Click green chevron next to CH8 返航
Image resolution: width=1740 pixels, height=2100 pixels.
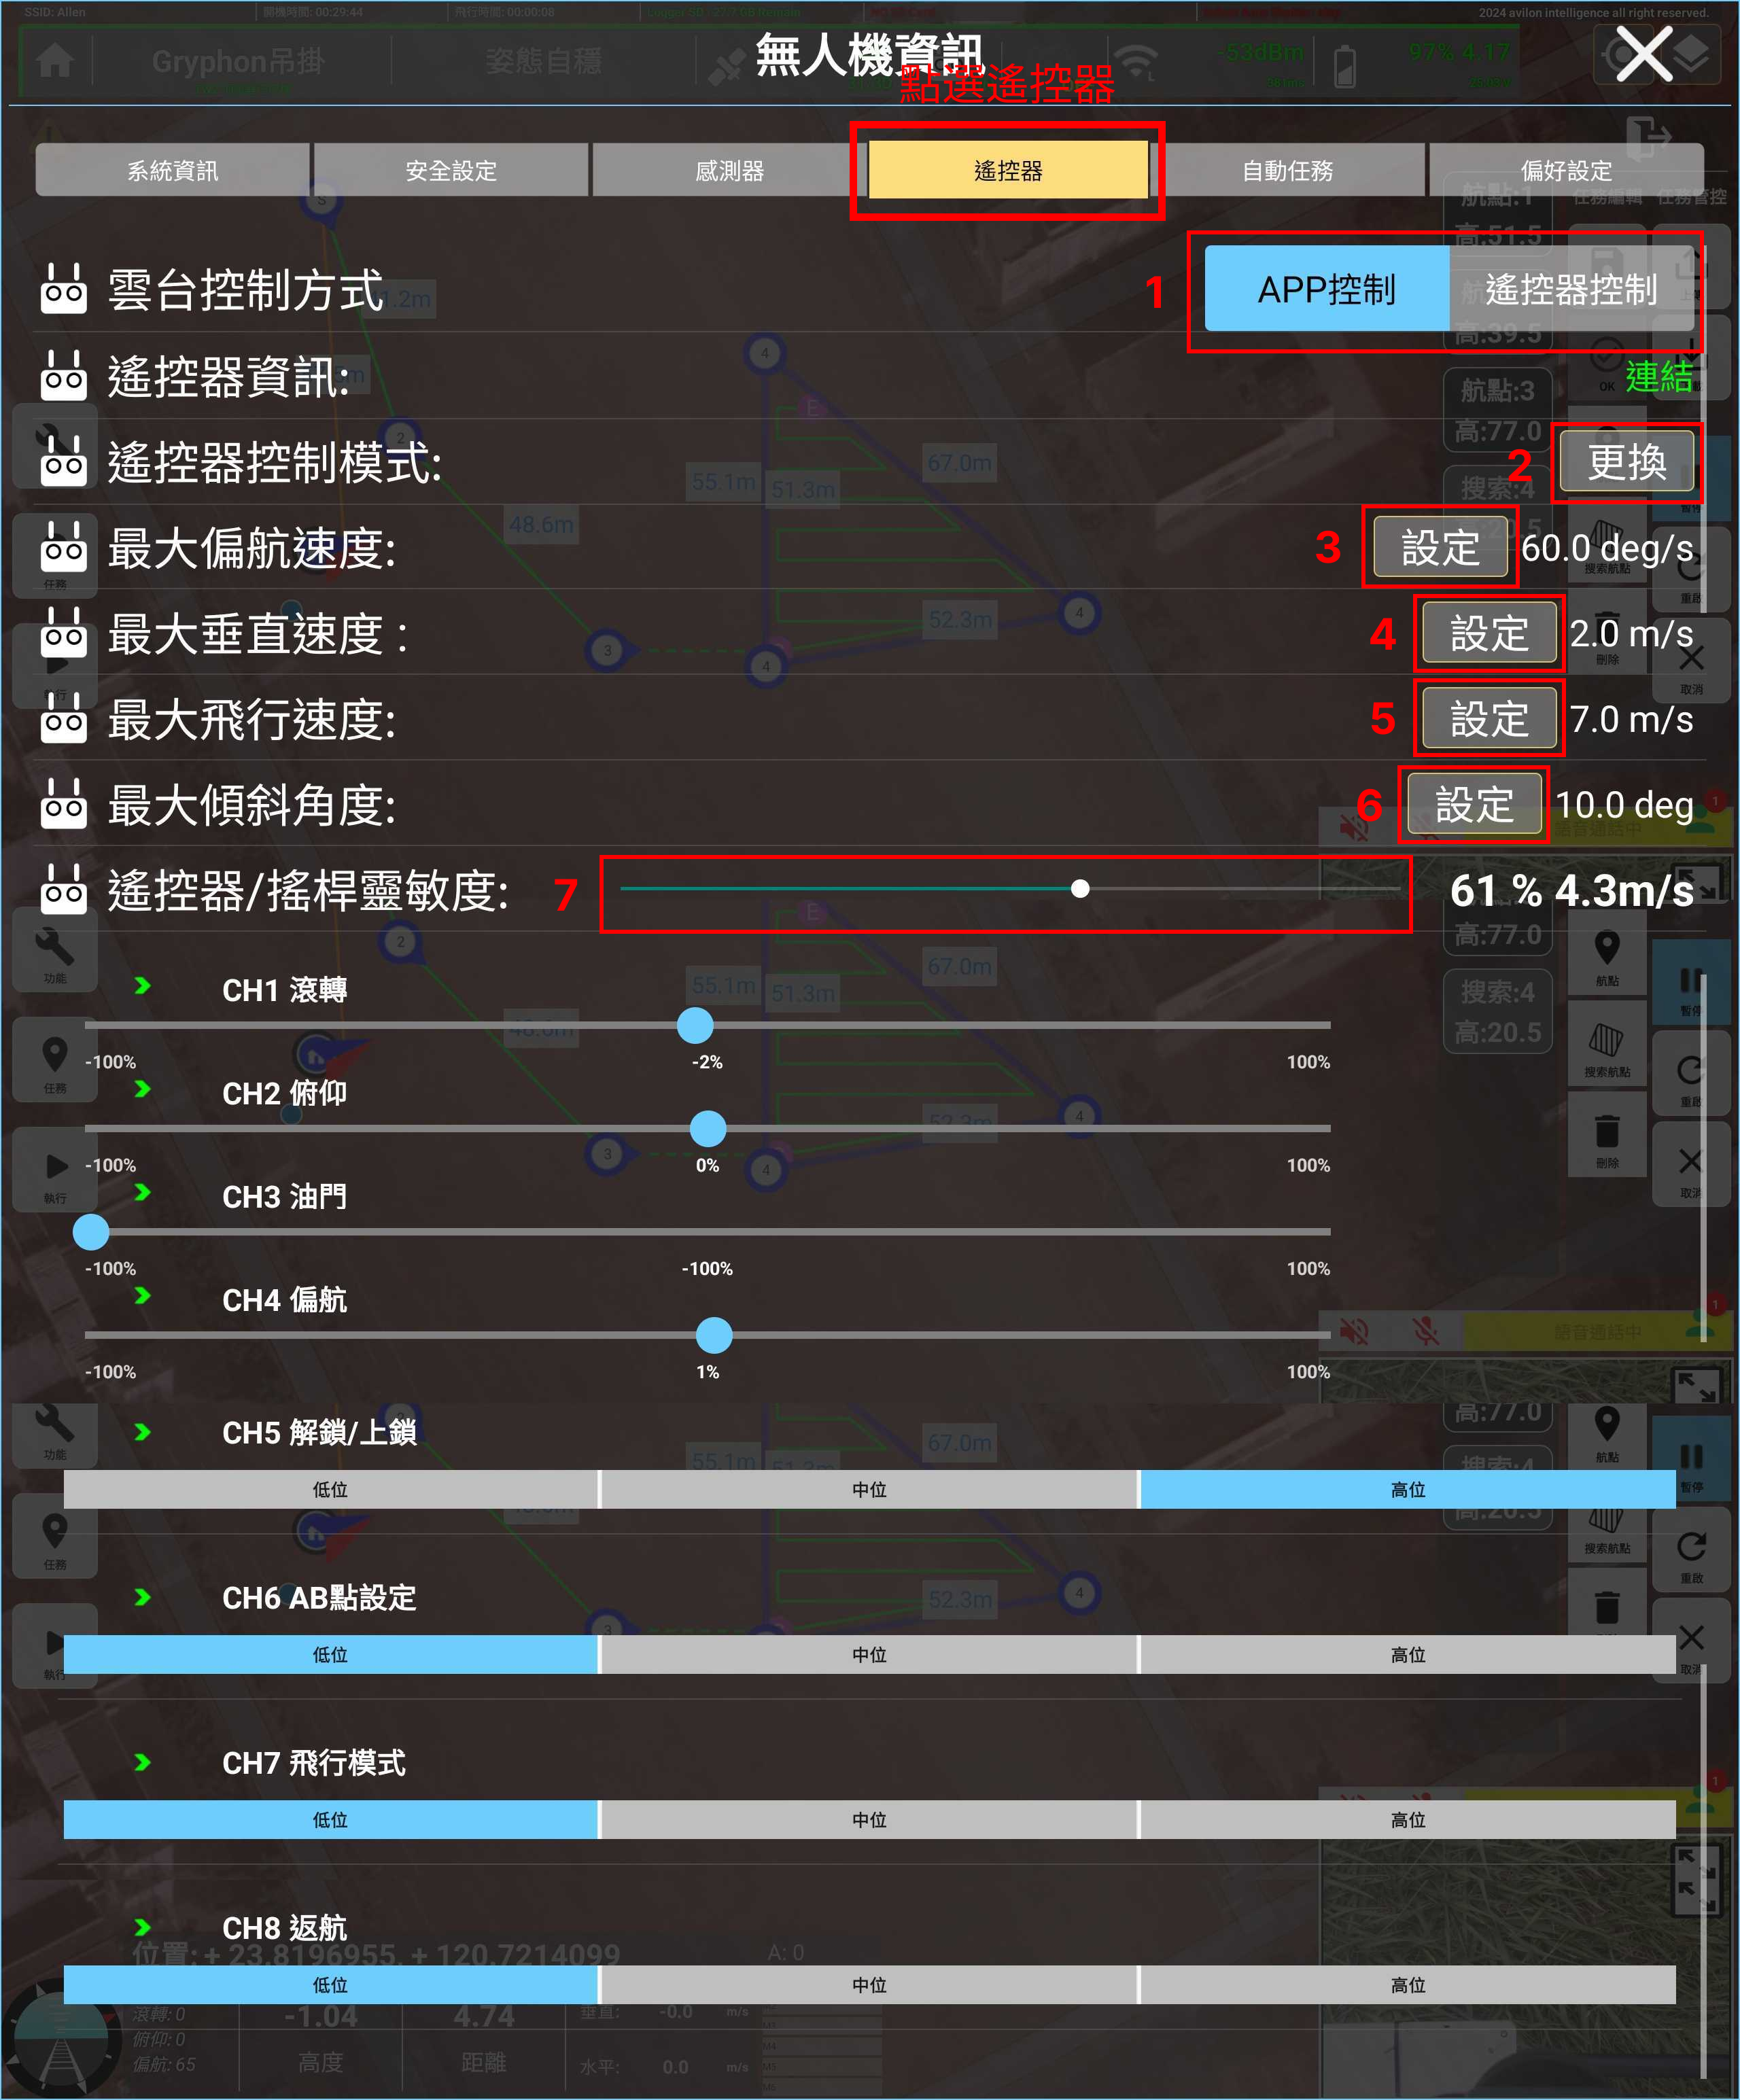tap(143, 1927)
